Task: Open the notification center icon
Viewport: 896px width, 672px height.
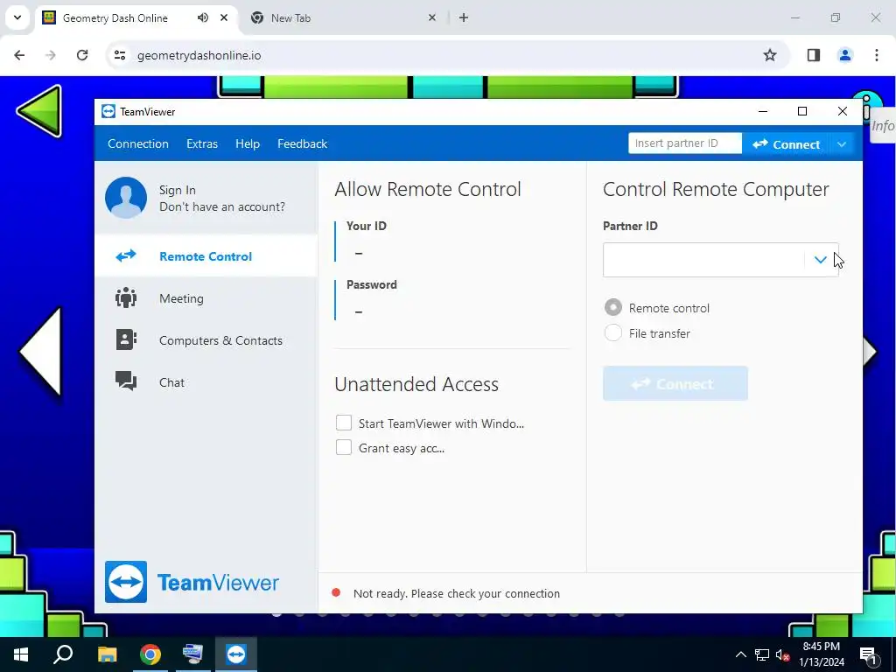Action: [x=868, y=655]
